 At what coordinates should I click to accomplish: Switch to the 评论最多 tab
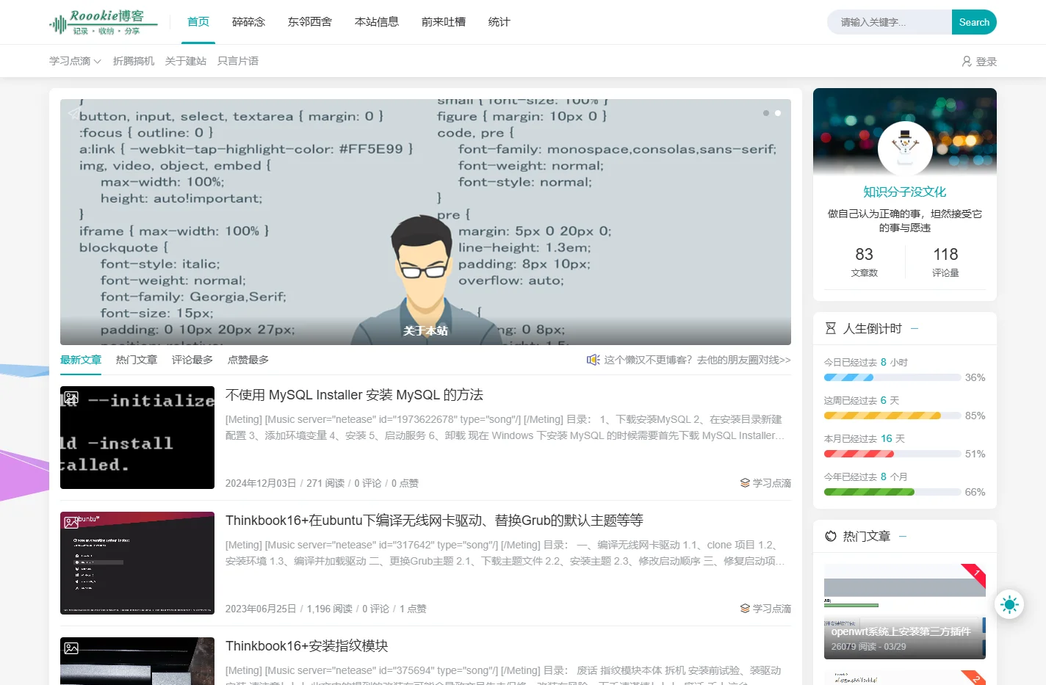tap(192, 360)
